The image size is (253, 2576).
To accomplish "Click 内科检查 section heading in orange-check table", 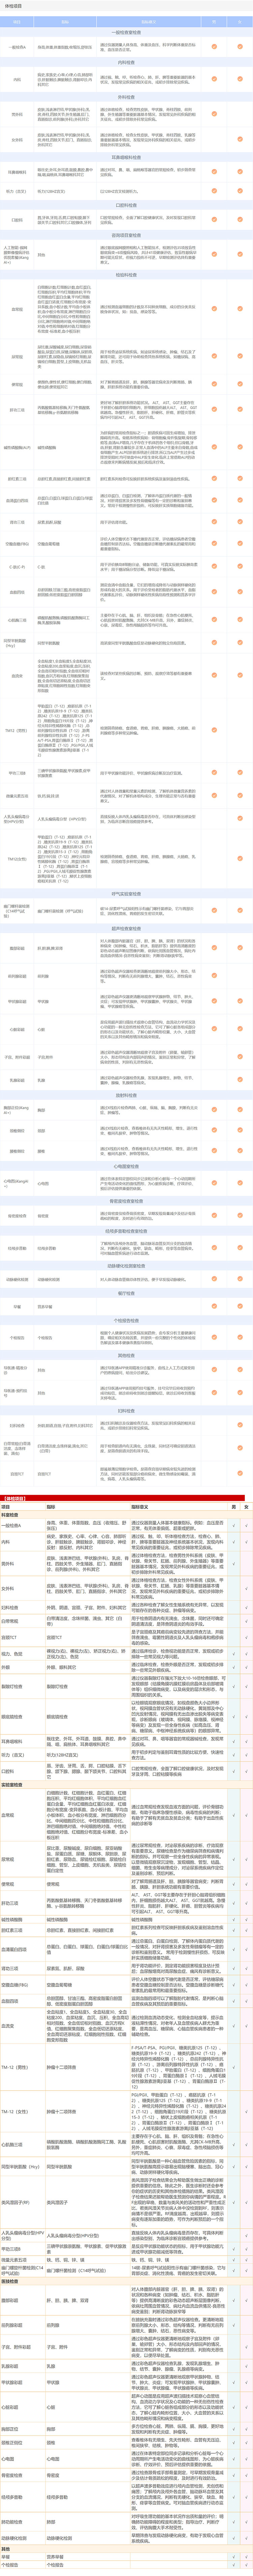I will [126, 62].
